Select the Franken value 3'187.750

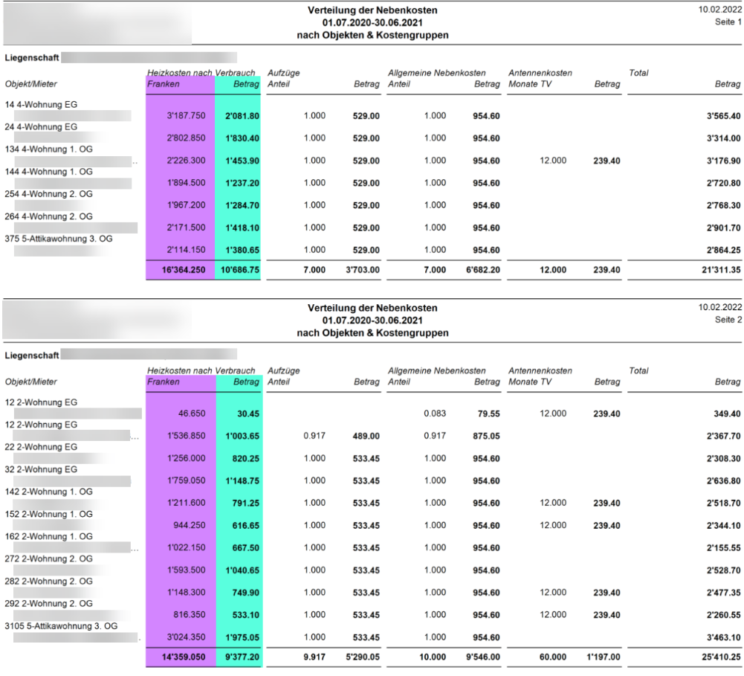pyautogui.click(x=186, y=116)
